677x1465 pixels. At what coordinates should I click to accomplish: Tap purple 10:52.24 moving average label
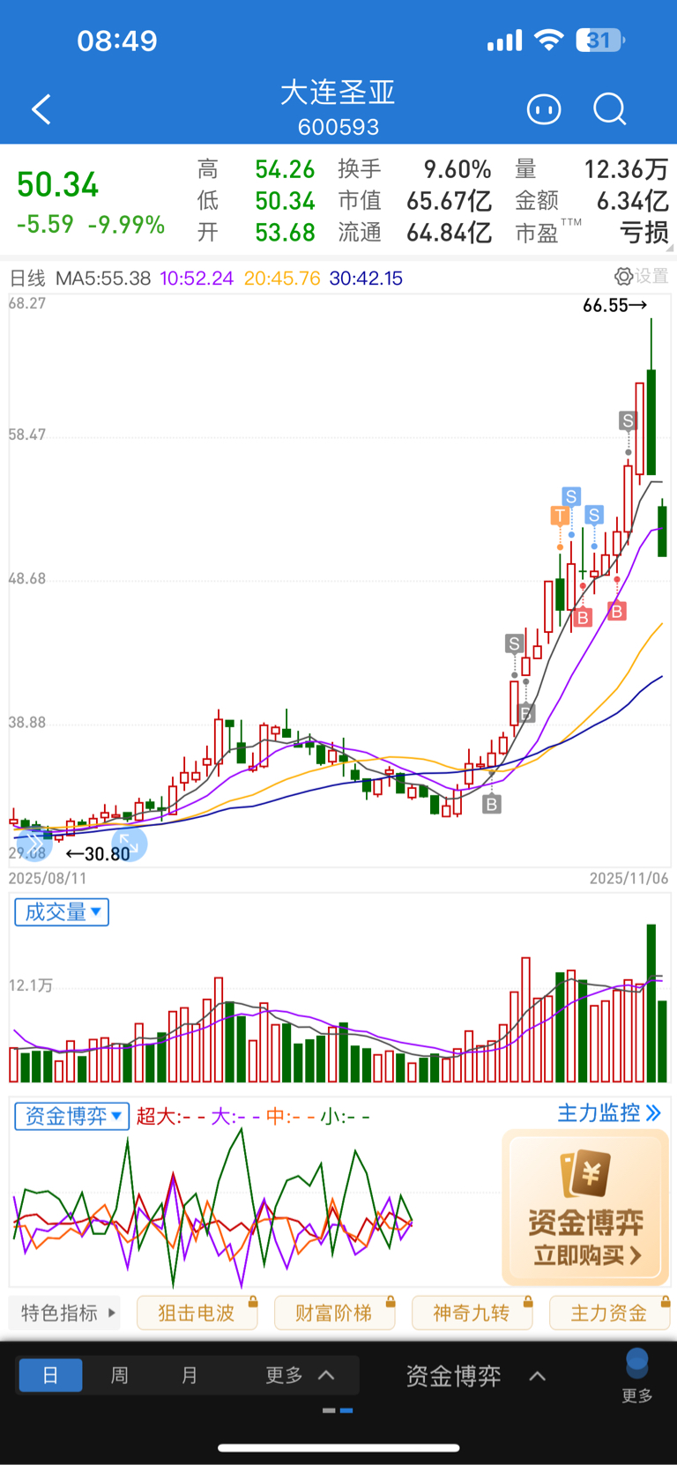pyautogui.click(x=197, y=279)
